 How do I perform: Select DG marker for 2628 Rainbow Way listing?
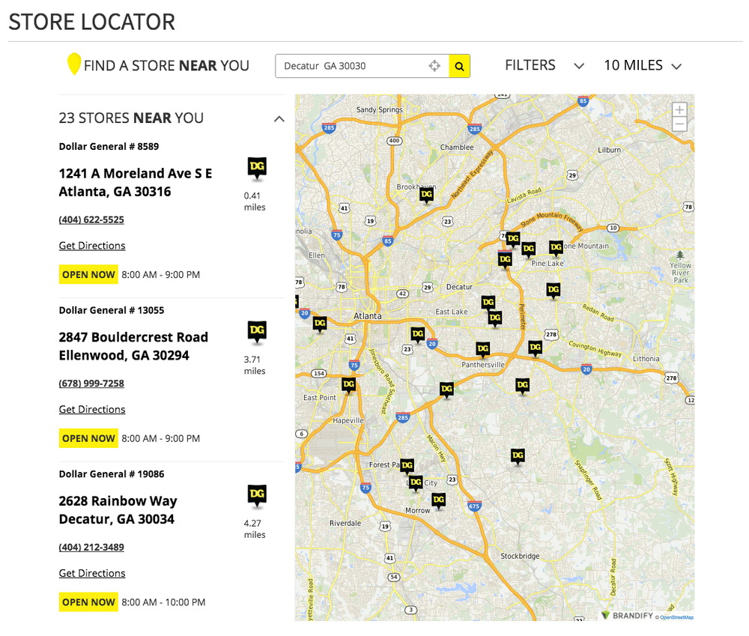(257, 496)
